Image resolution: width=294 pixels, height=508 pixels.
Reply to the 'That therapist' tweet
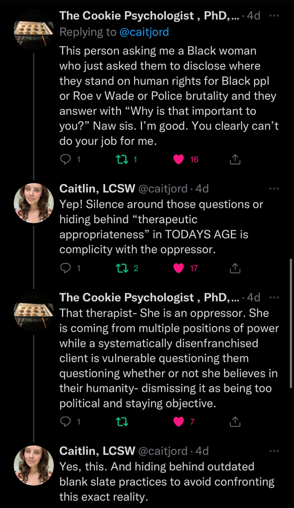click(x=65, y=422)
